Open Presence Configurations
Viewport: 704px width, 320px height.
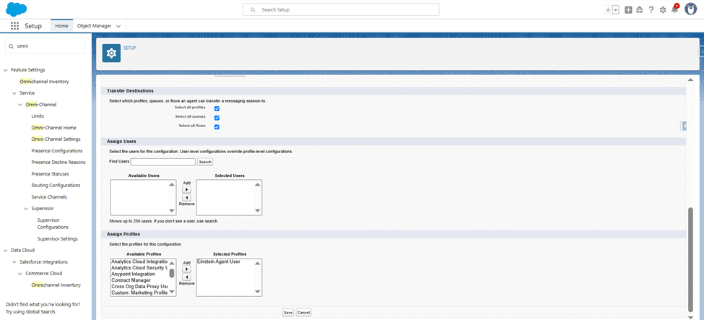57,151
